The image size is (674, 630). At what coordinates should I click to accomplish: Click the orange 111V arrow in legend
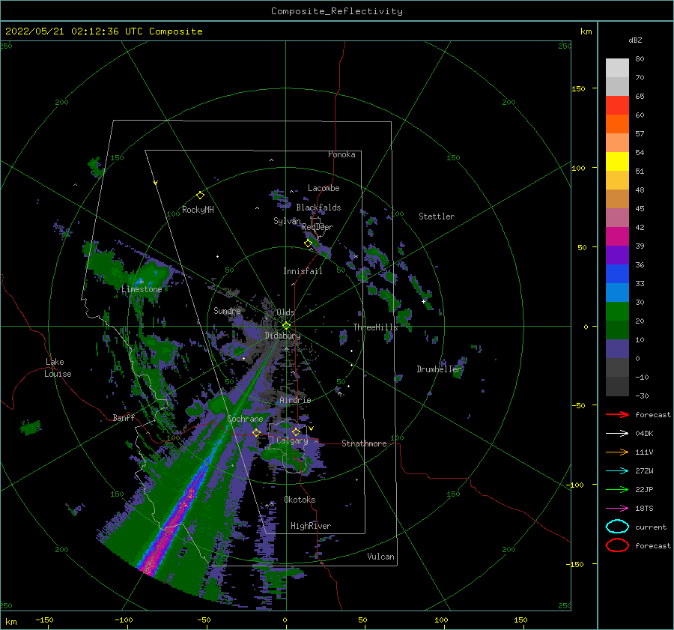click(x=617, y=452)
